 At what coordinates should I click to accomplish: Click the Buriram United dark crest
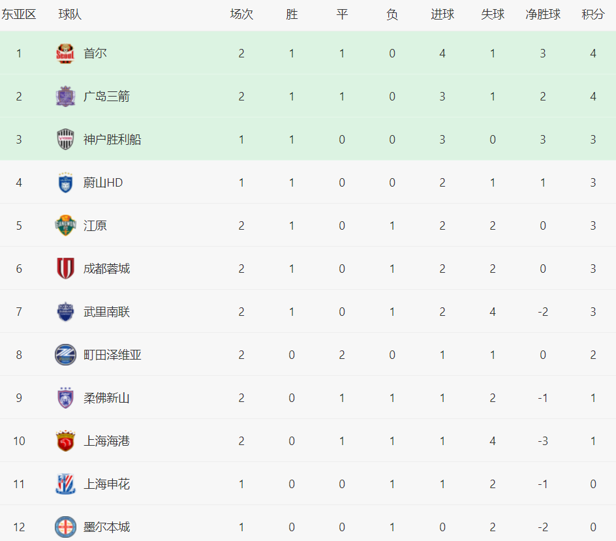tap(65, 312)
